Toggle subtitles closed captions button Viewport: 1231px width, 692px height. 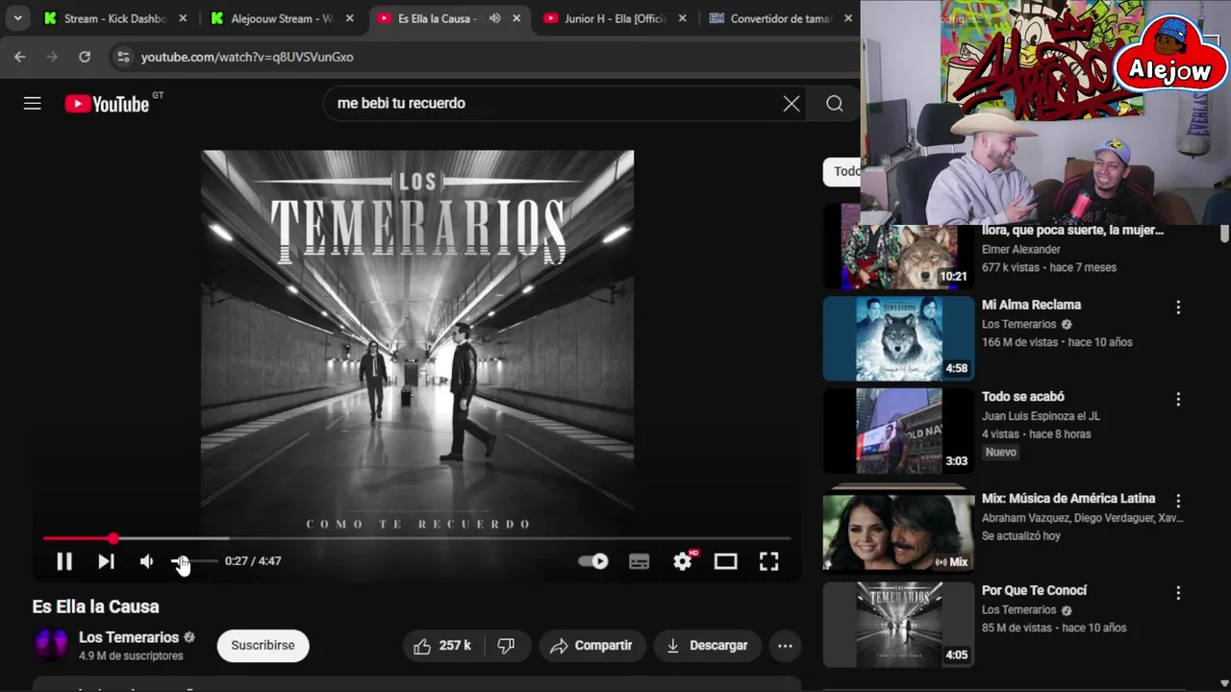point(639,561)
